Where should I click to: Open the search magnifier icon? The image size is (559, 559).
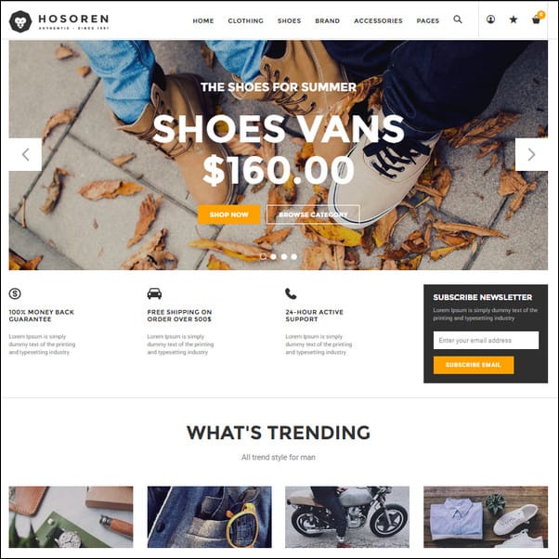pos(458,19)
